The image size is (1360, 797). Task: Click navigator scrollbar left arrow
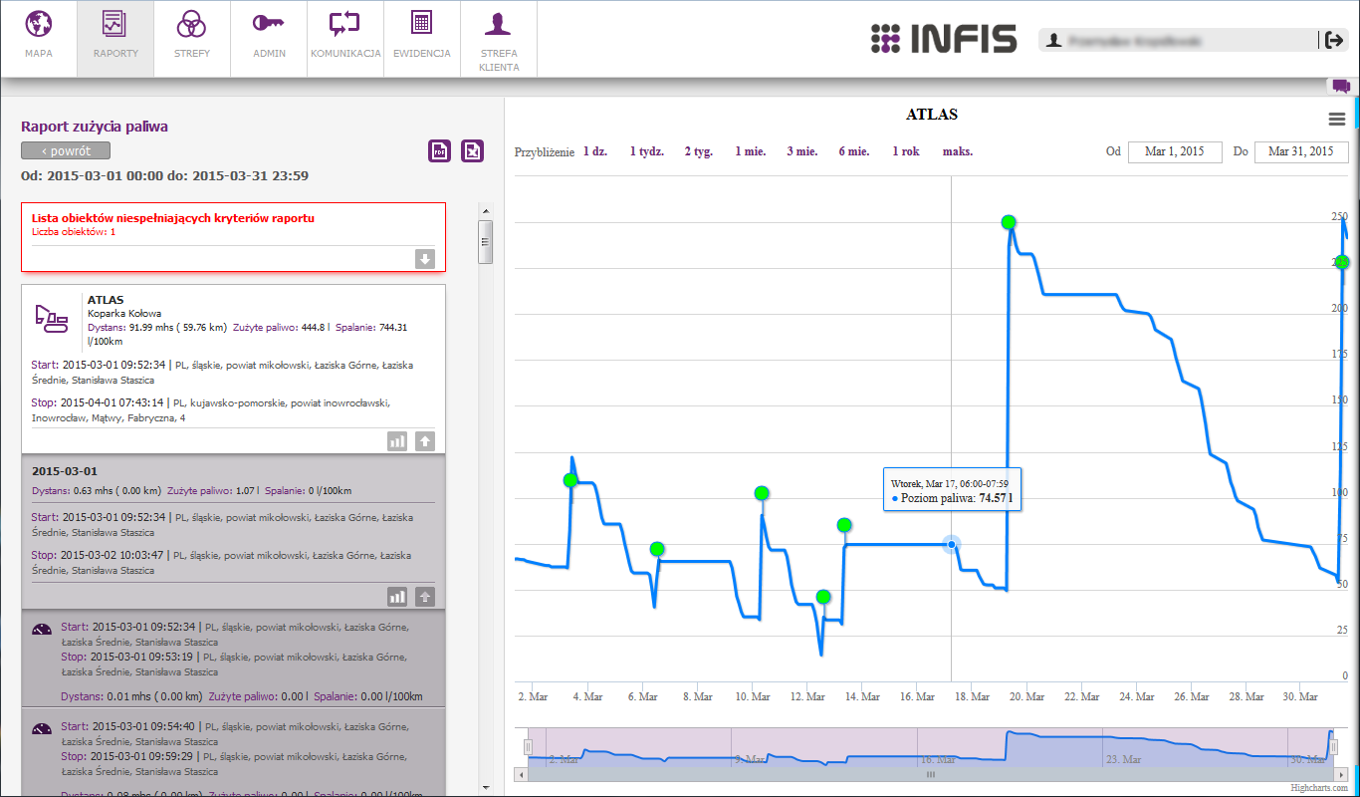[x=522, y=774]
